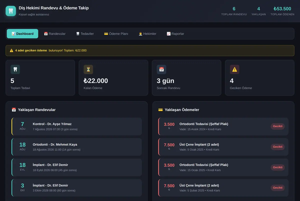
Task: Click the 7 AĞU date badge
Action: (22, 126)
